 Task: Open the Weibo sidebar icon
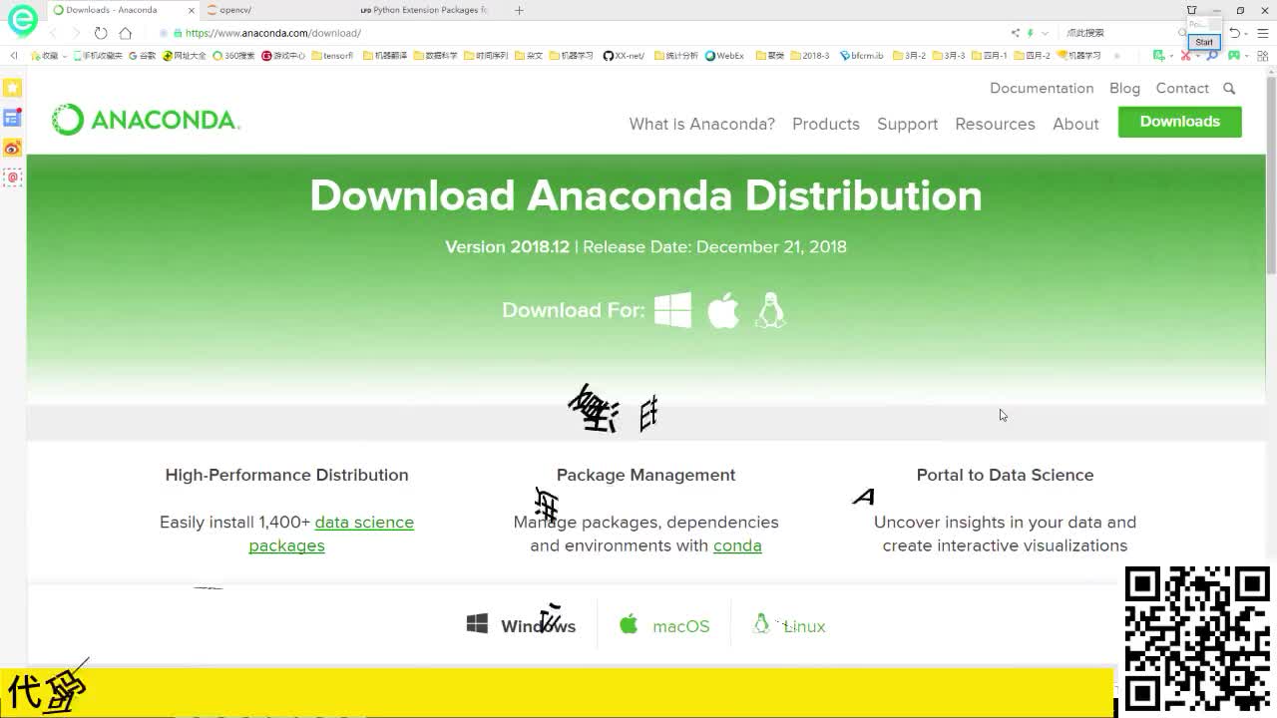pos(12,148)
